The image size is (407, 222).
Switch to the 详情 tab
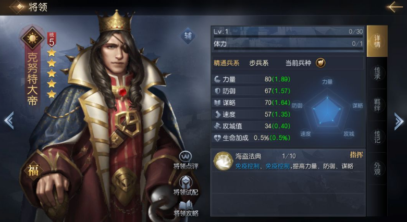pos(377,41)
